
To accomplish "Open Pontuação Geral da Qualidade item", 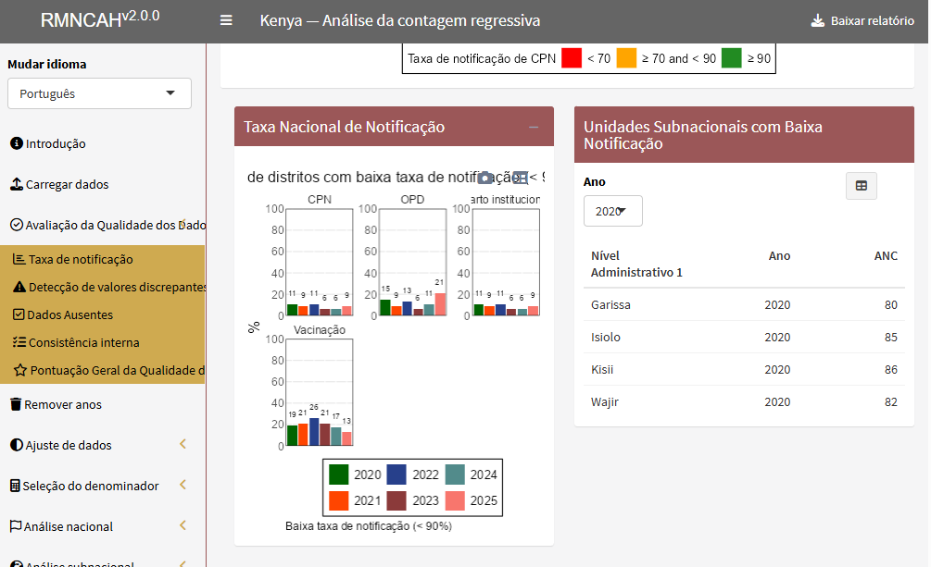I will (117, 370).
